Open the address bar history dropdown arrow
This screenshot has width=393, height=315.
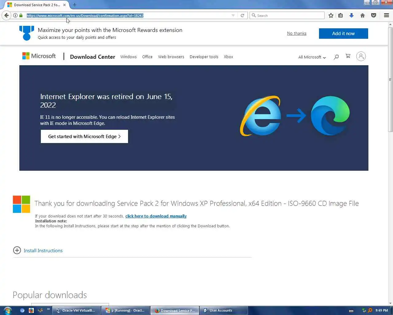[233, 15]
